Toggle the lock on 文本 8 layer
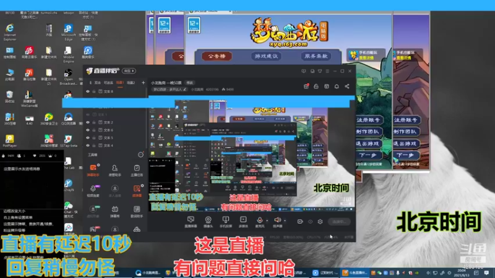The width and height of the screenshot is (495, 278). [x=94, y=91]
